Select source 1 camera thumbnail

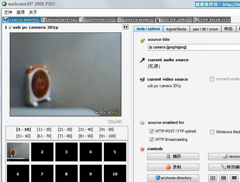click(x=18, y=152)
